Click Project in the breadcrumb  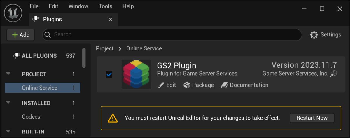(104, 48)
